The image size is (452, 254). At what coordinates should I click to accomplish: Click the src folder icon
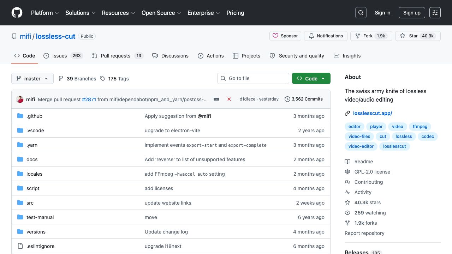coord(20,203)
